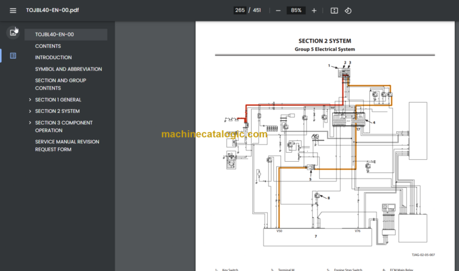Expand SECTION 2 SYSTEM outline item
The height and width of the screenshot is (271, 459).
pos(30,111)
